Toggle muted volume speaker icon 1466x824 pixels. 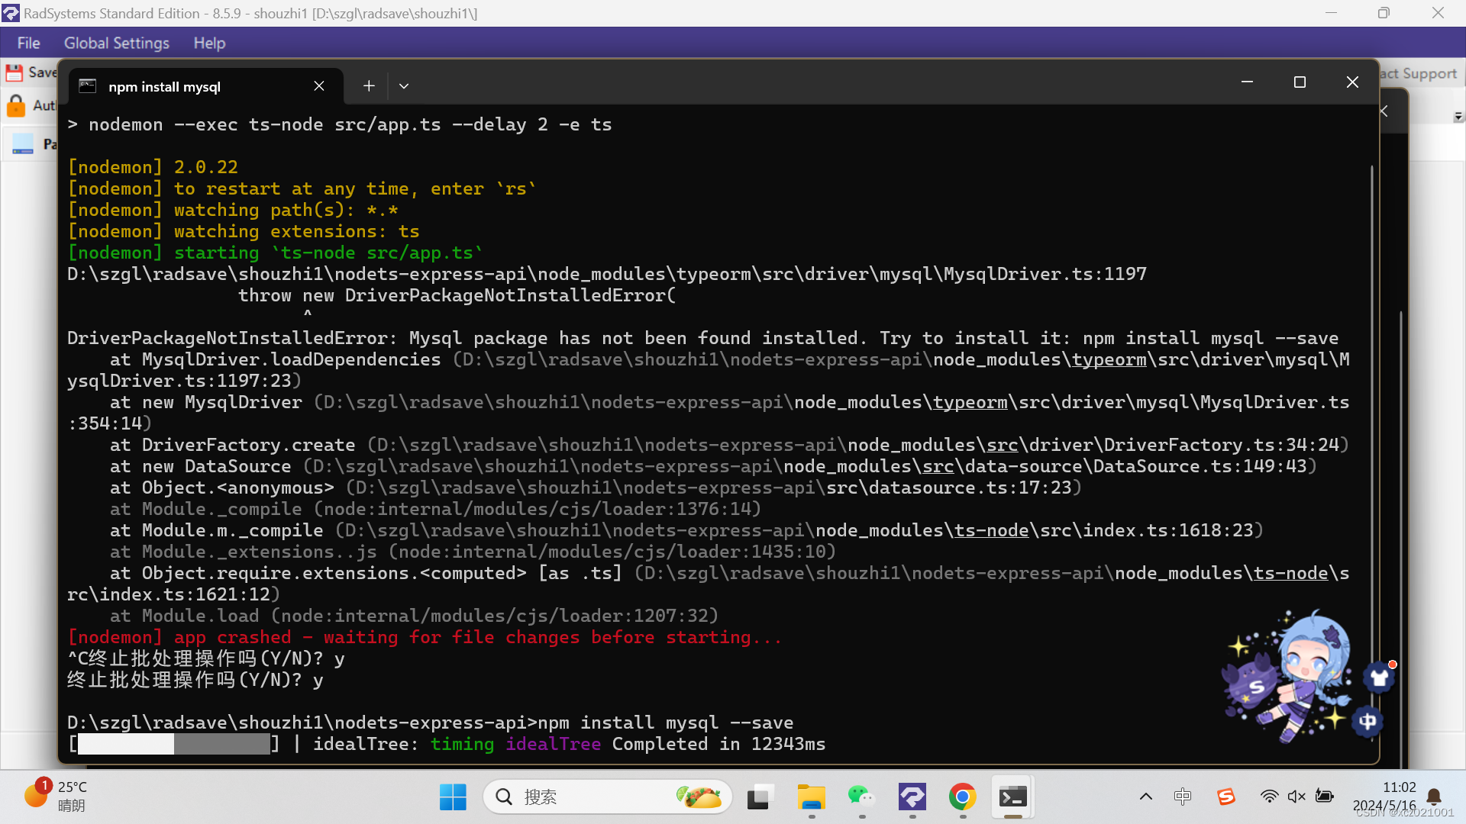[x=1296, y=797]
